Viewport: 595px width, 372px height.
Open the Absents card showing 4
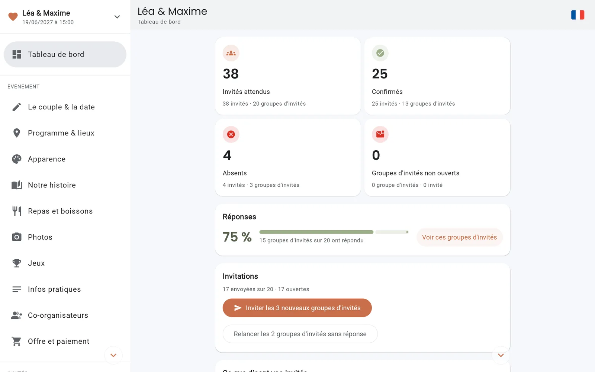pyautogui.click(x=288, y=157)
